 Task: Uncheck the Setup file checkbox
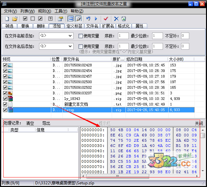[x=5, y=110]
